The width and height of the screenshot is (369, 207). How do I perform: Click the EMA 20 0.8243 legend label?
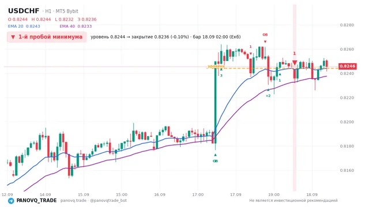[24, 26]
